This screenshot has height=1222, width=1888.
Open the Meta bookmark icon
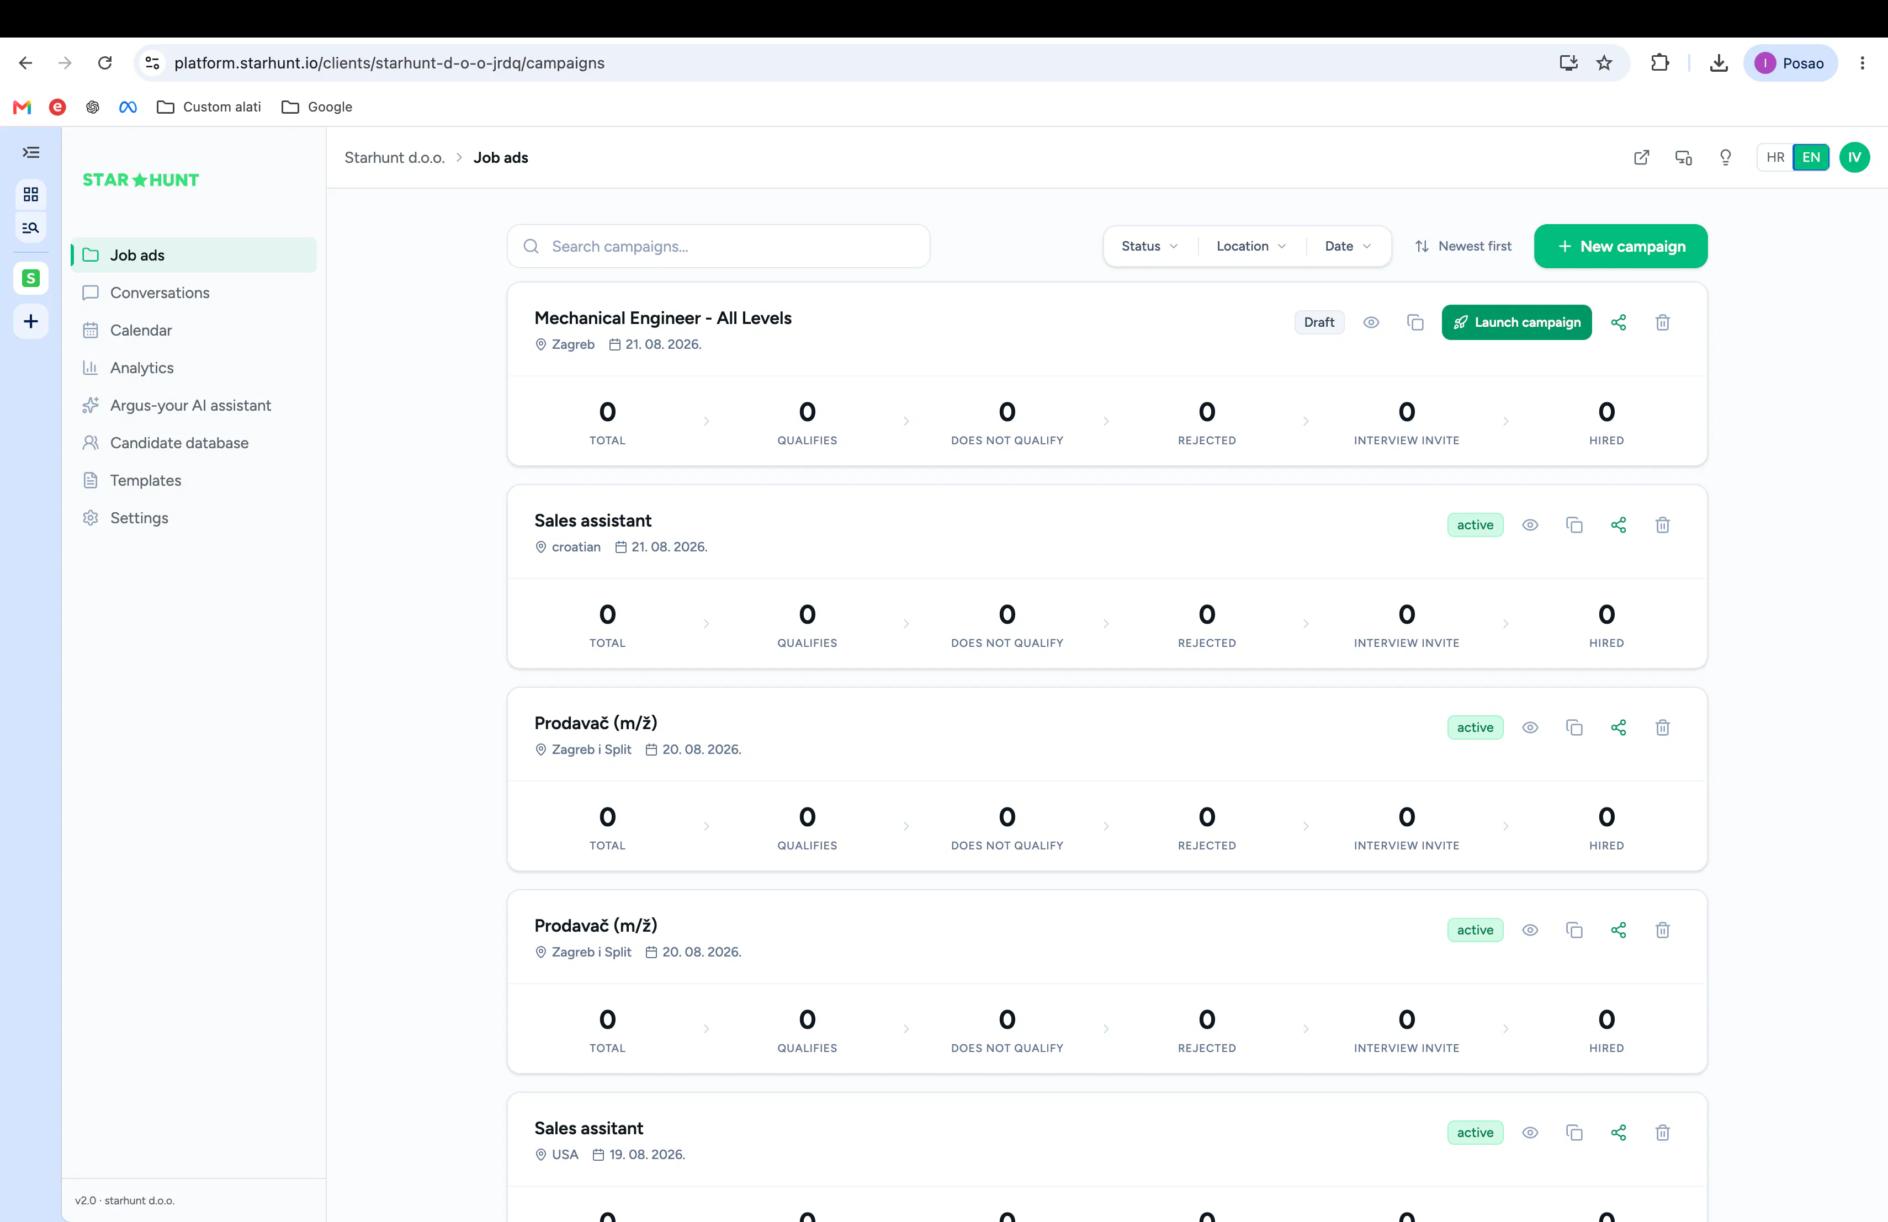click(x=128, y=107)
